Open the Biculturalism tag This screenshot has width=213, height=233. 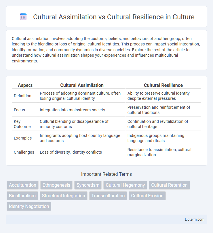coord(22,196)
